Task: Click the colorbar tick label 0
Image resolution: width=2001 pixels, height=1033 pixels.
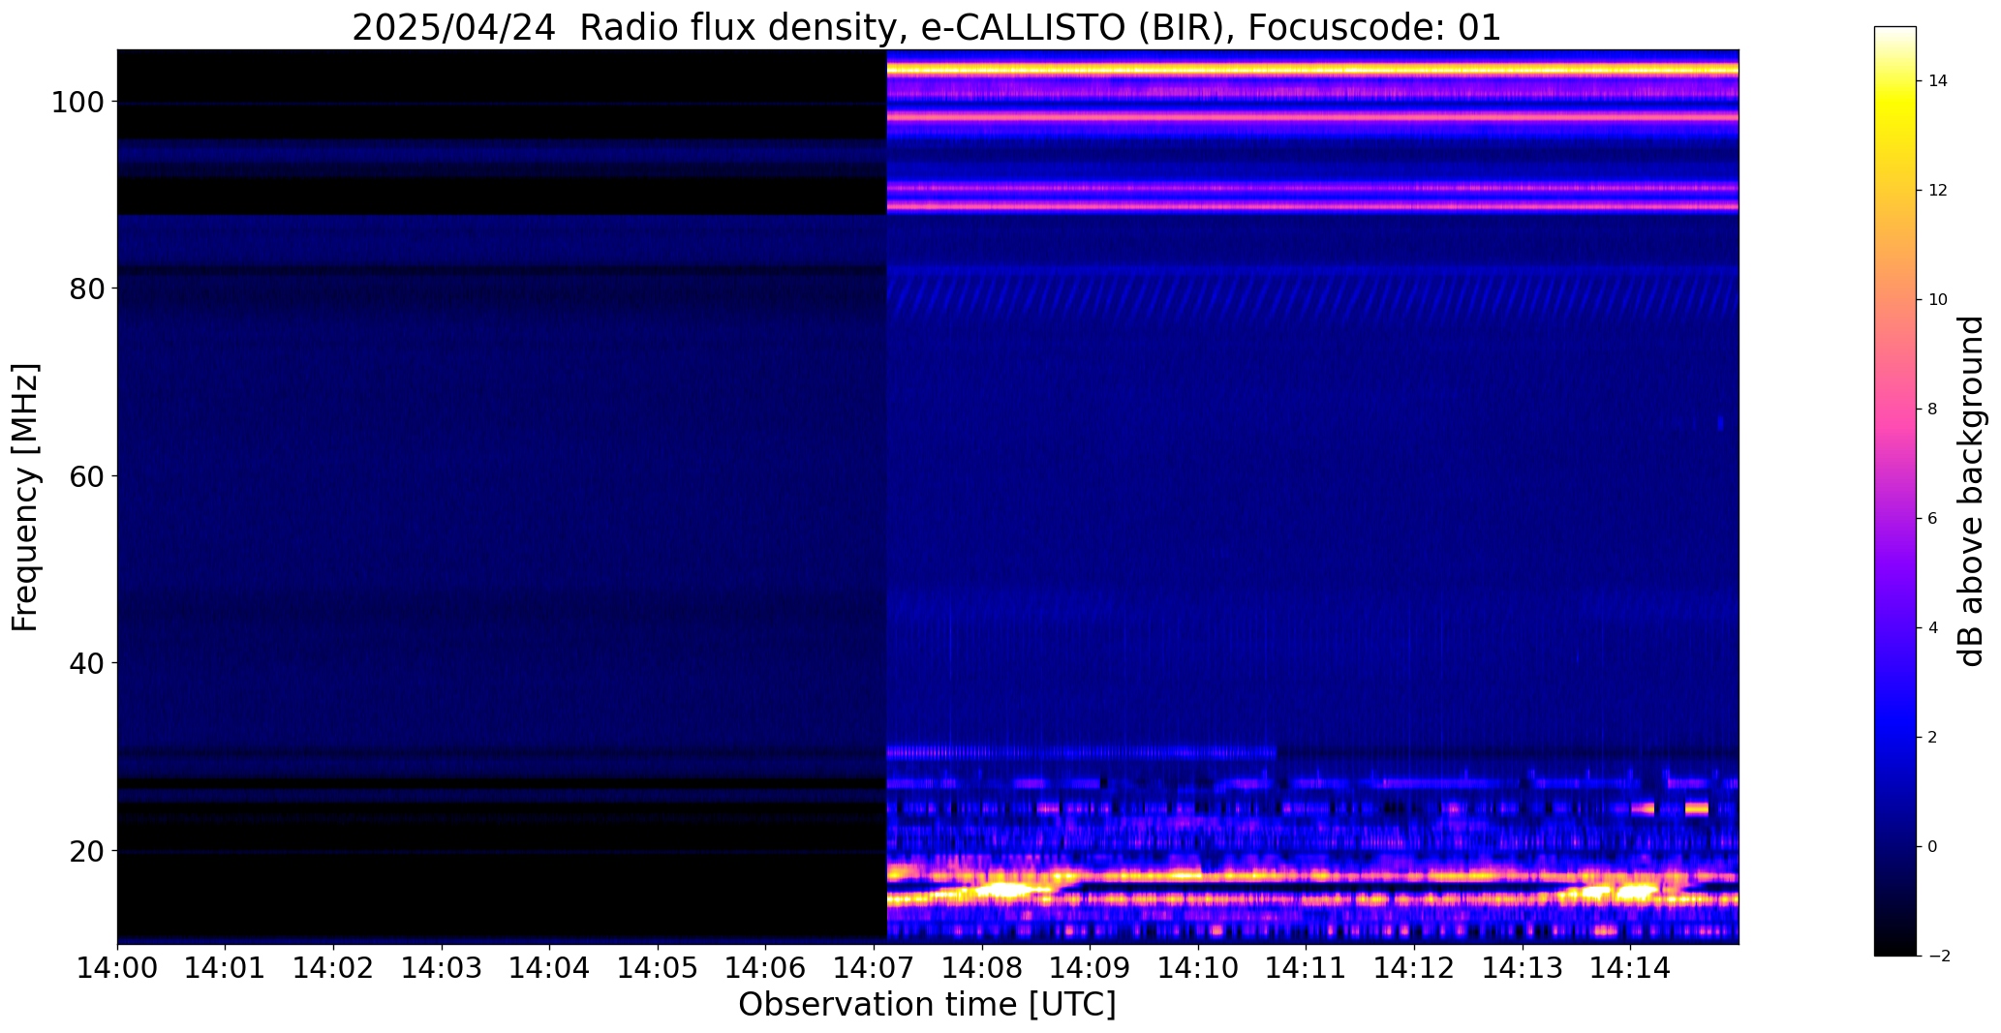Action: coord(1933,847)
